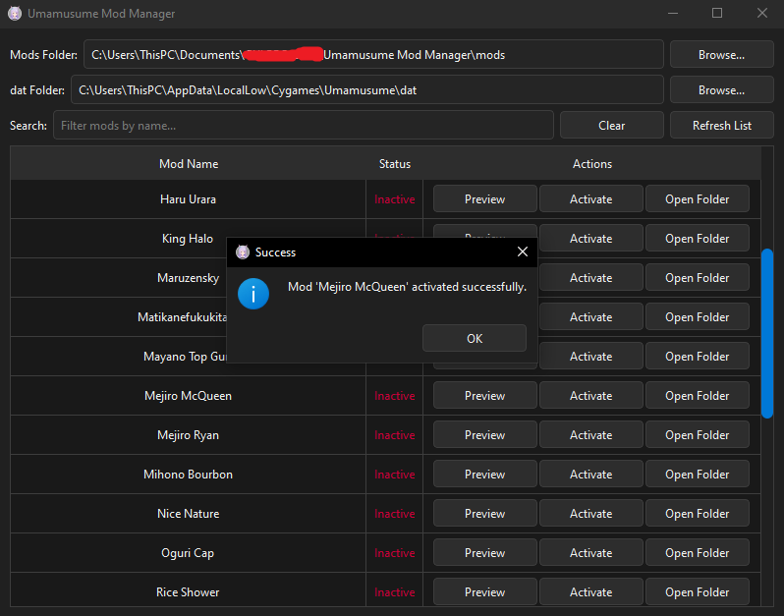The image size is (784, 616).
Task: Open Folder for Mayano Top Gun
Action: tap(697, 357)
